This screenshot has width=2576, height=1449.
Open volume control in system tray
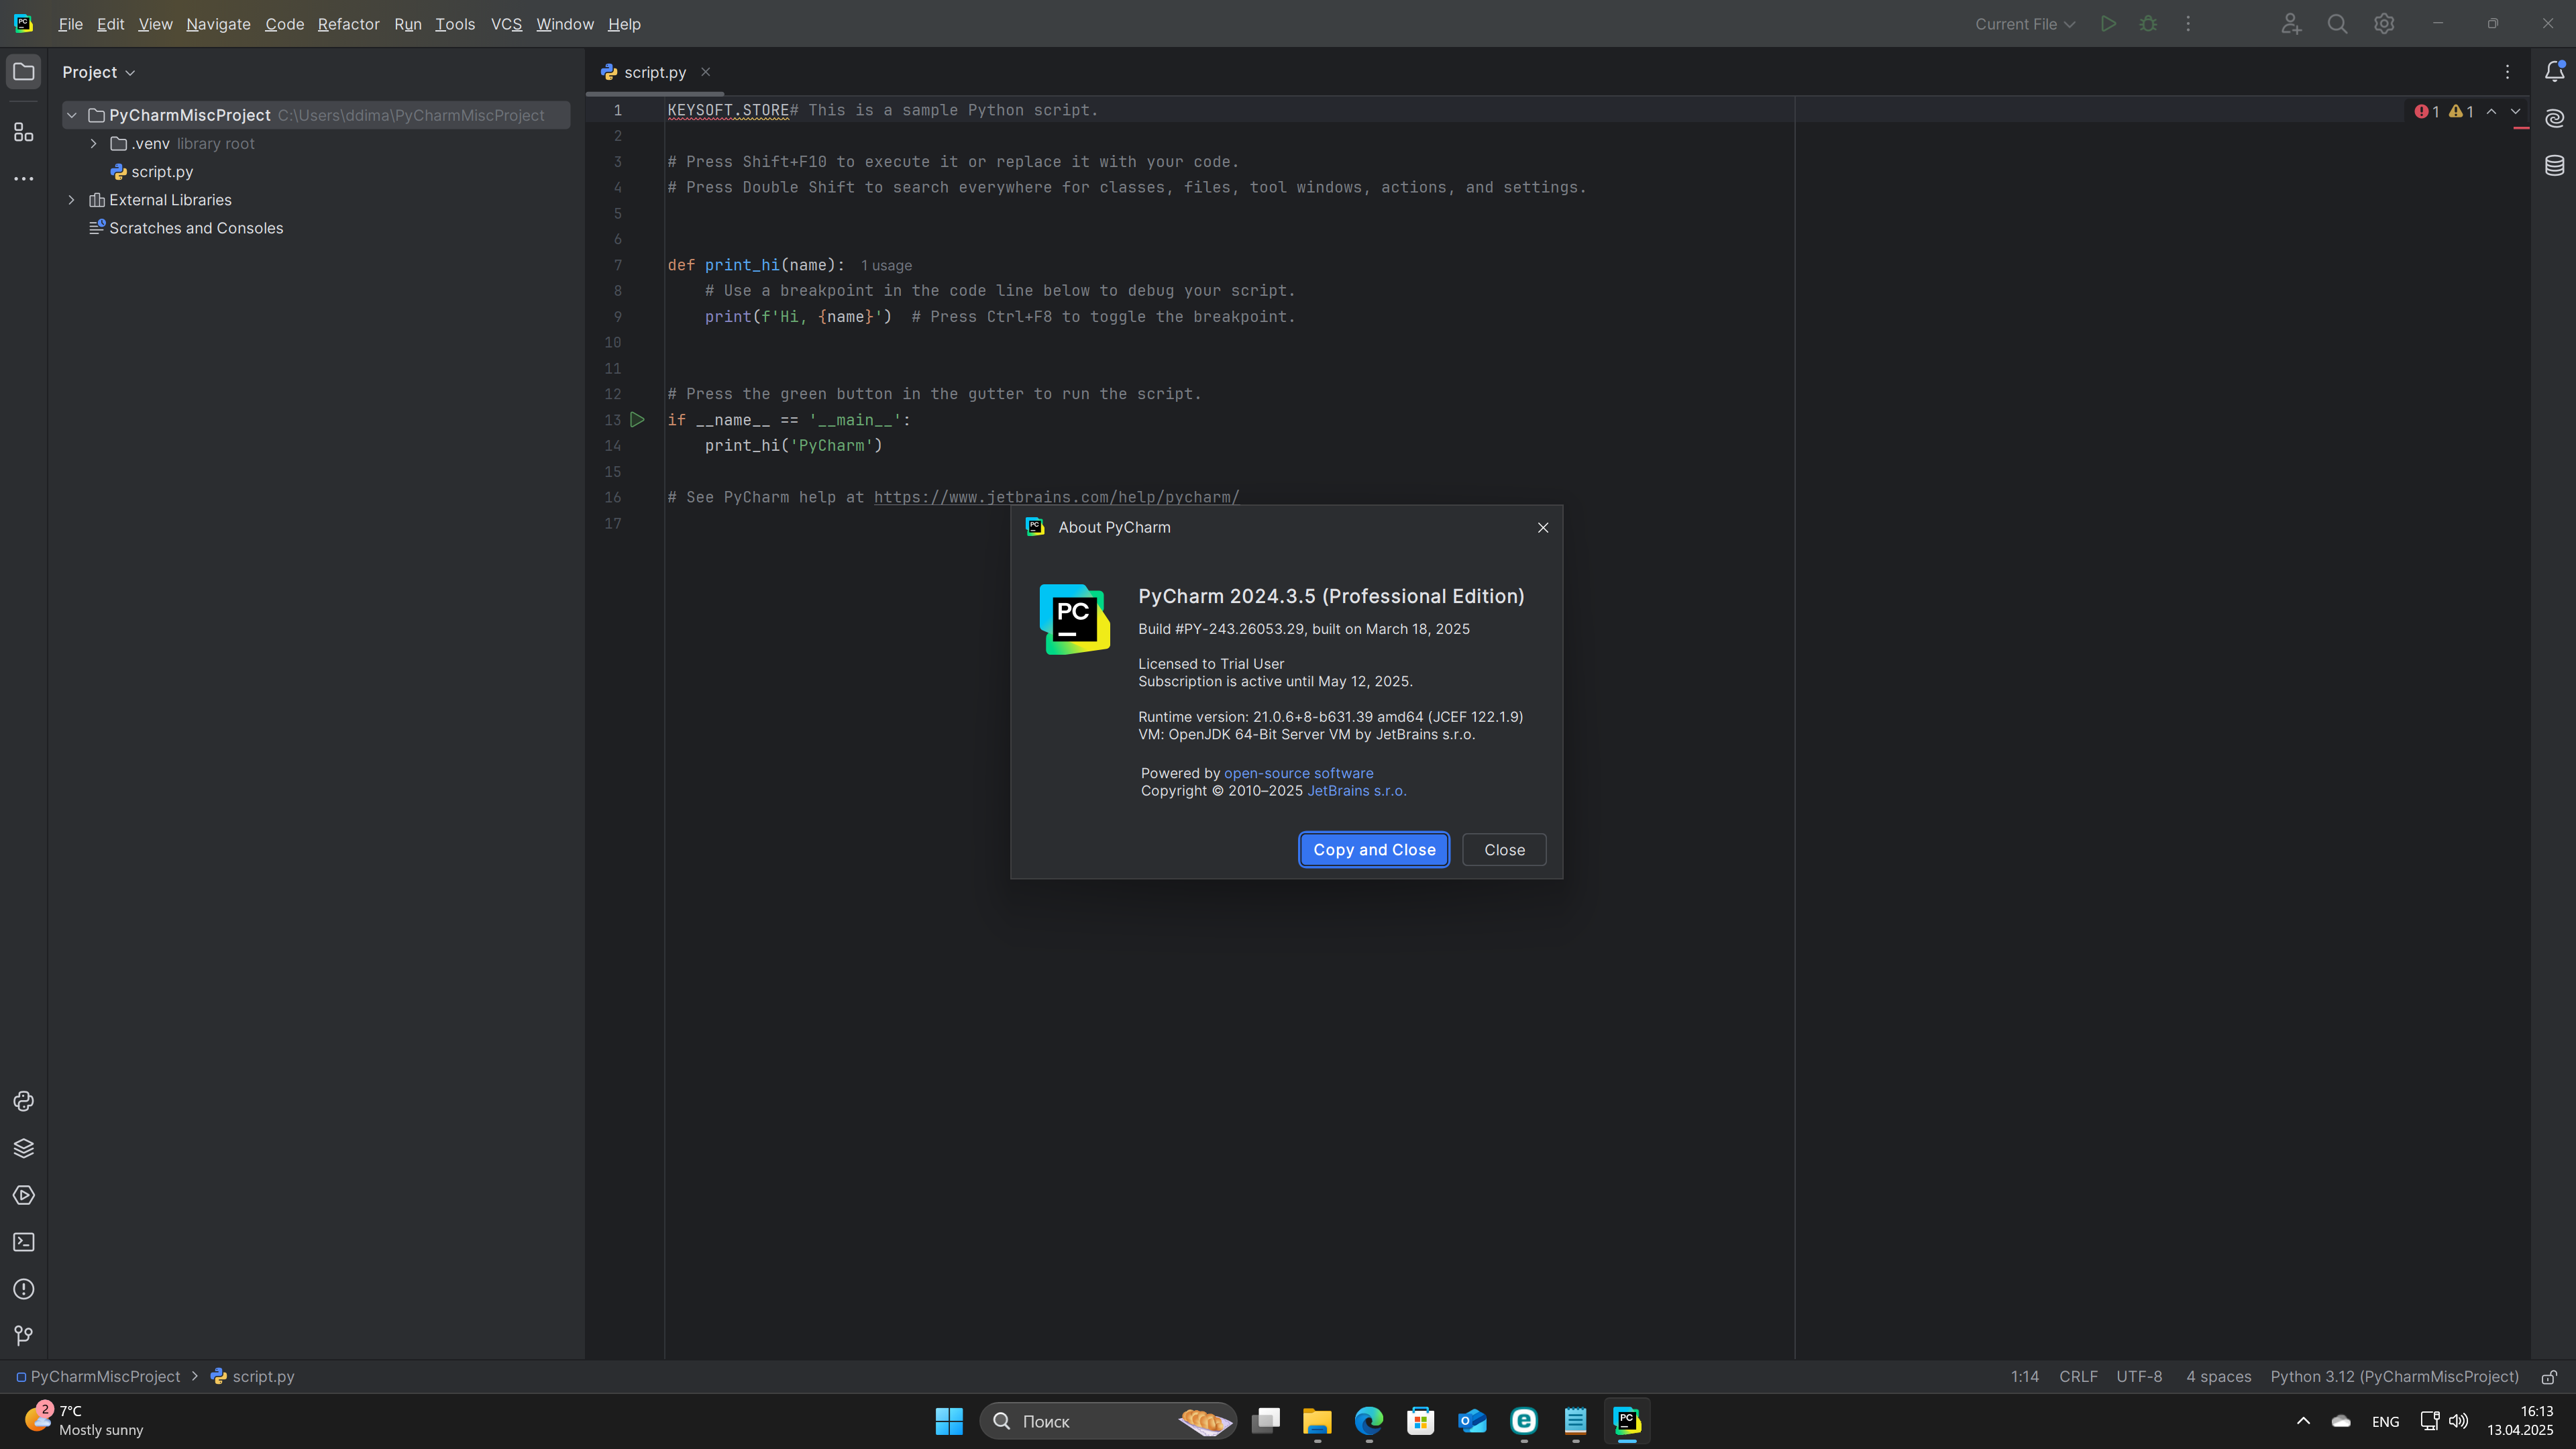pyautogui.click(x=2459, y=1421)
